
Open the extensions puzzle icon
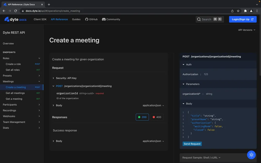click(245, 11)
